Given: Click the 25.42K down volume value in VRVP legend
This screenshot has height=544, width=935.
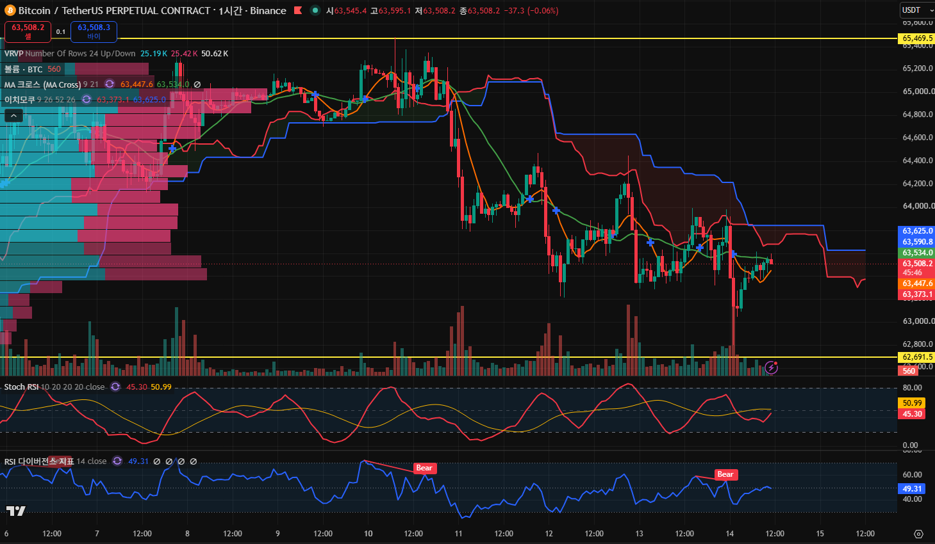Looking at the screenshot, I should pos(185,54).
